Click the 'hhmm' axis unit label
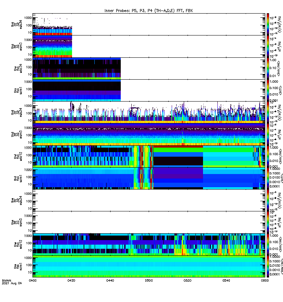 [6, 280]
